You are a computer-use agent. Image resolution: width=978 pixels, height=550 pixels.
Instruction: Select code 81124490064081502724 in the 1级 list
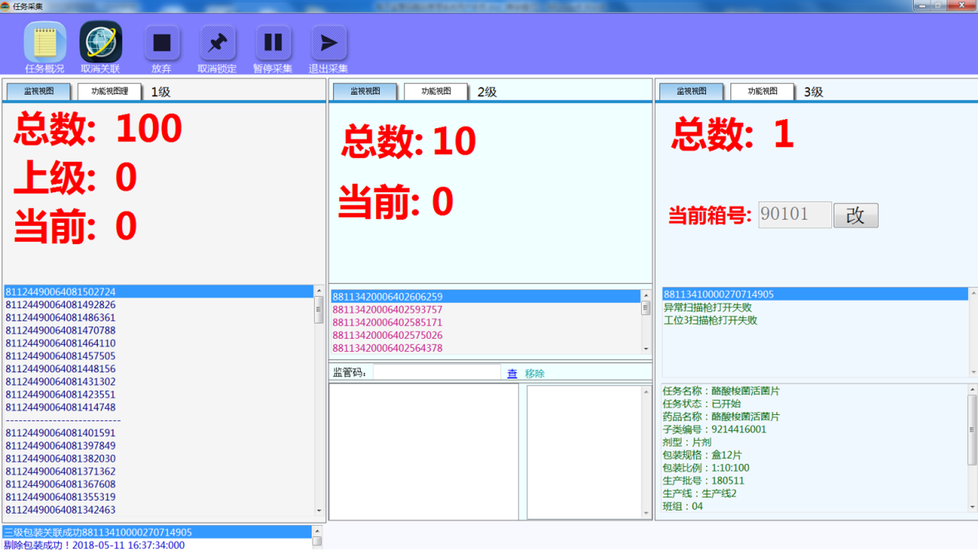[159, 292]
